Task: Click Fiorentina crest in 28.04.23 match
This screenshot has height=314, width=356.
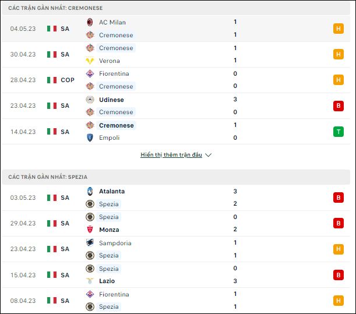Action: point(90,73)
